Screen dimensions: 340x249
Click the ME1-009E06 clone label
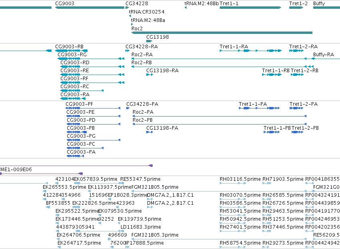[x=16, y=170]
